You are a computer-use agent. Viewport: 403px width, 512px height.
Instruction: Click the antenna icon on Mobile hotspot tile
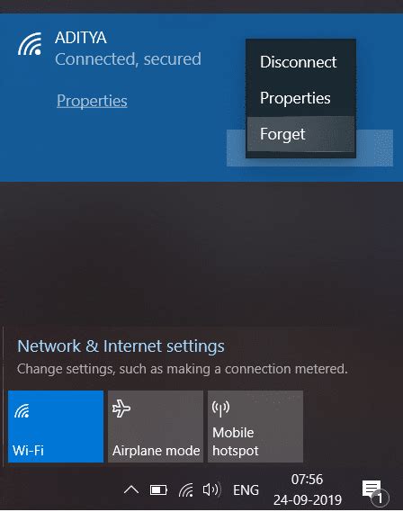(221, 409)
